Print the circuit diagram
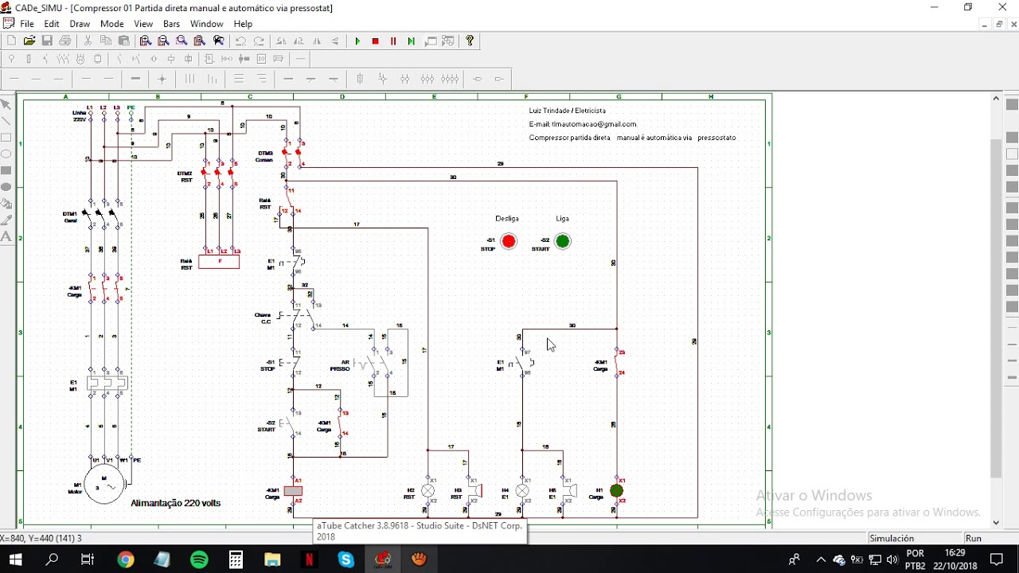 coord(65,41)
